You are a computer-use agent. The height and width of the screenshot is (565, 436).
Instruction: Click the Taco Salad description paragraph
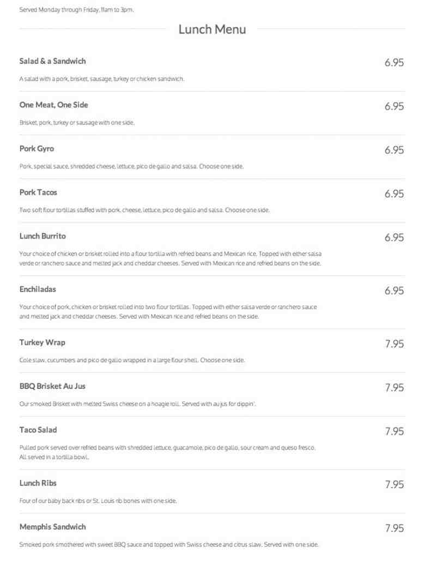[167, 452]
